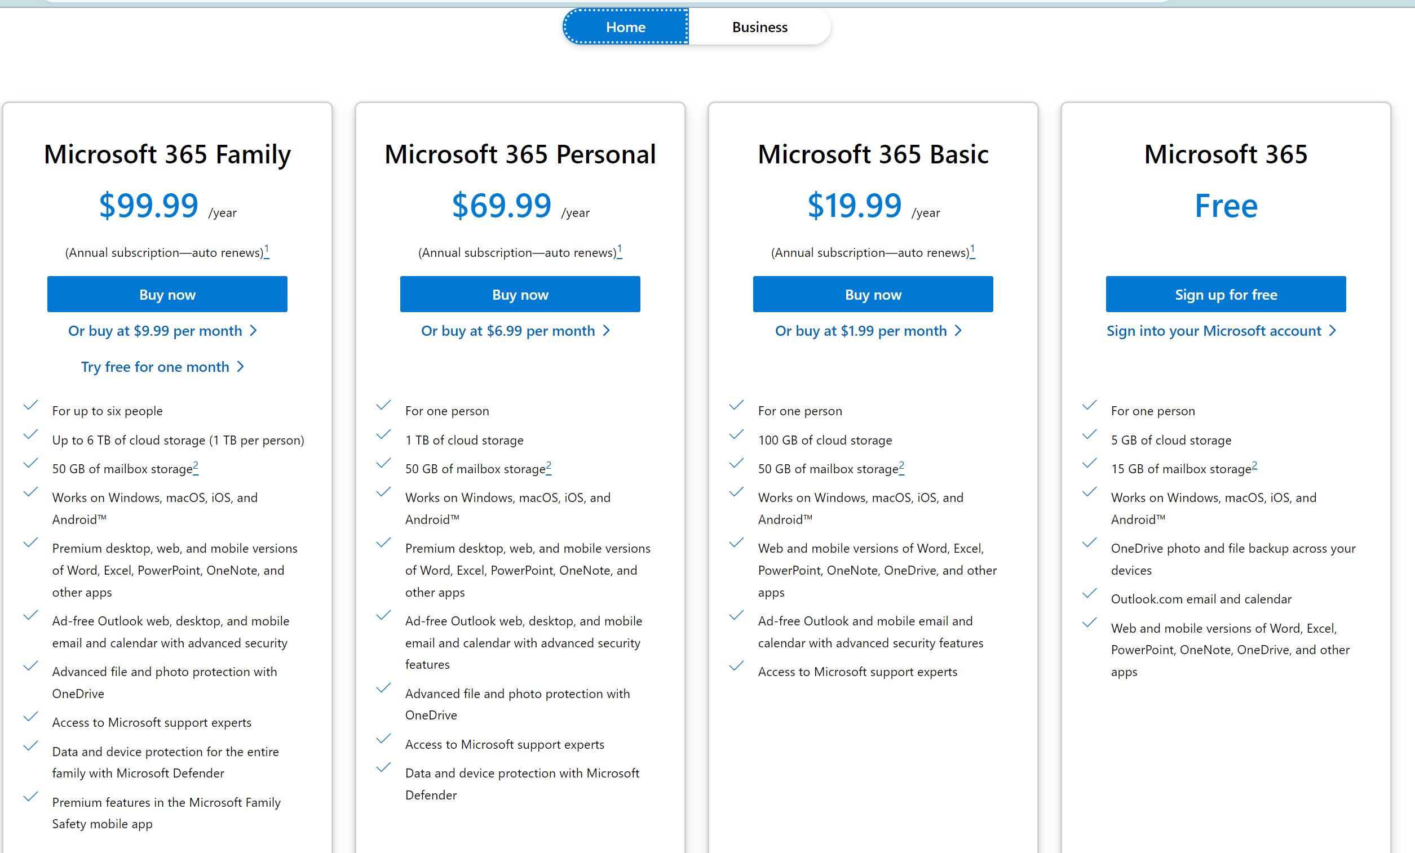The height and width of the screenshot is (853, 1415).
Task: Switch to the Business plans tab
Action: pyautogui.click(x=759, y=27)
